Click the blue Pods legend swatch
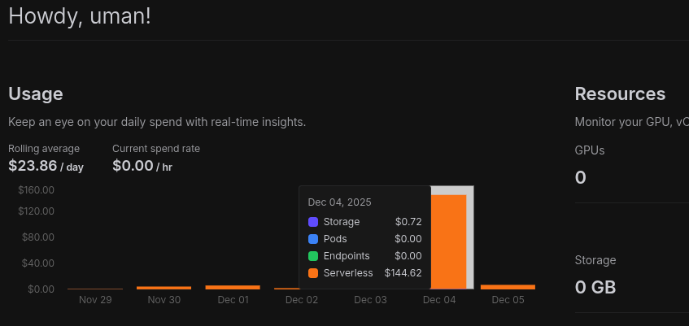This screenshot has width=689, height=326. (x=313, y=239)
